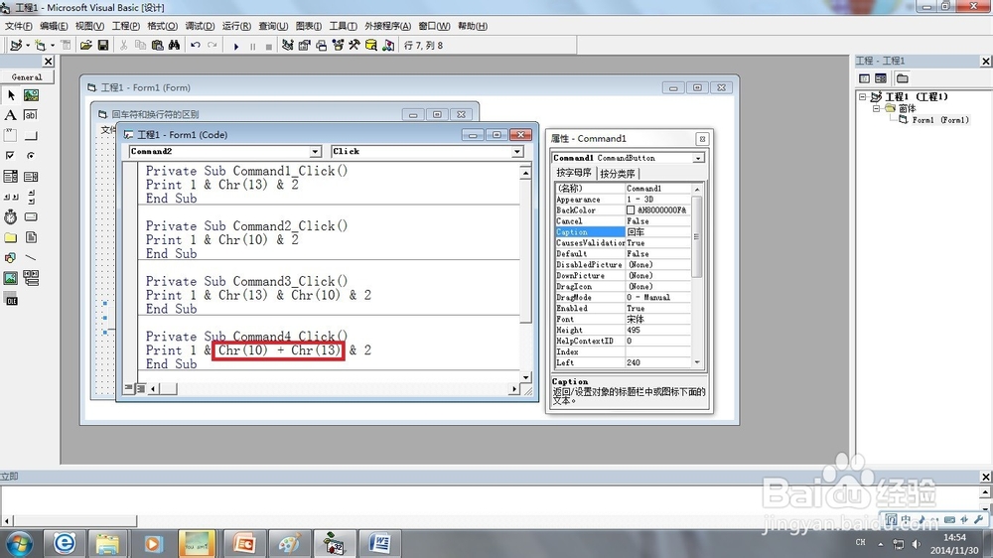This screenshot has width=993, height=558.
Task: Open the 编辑(E) menu
Action: tap(54, 26)
